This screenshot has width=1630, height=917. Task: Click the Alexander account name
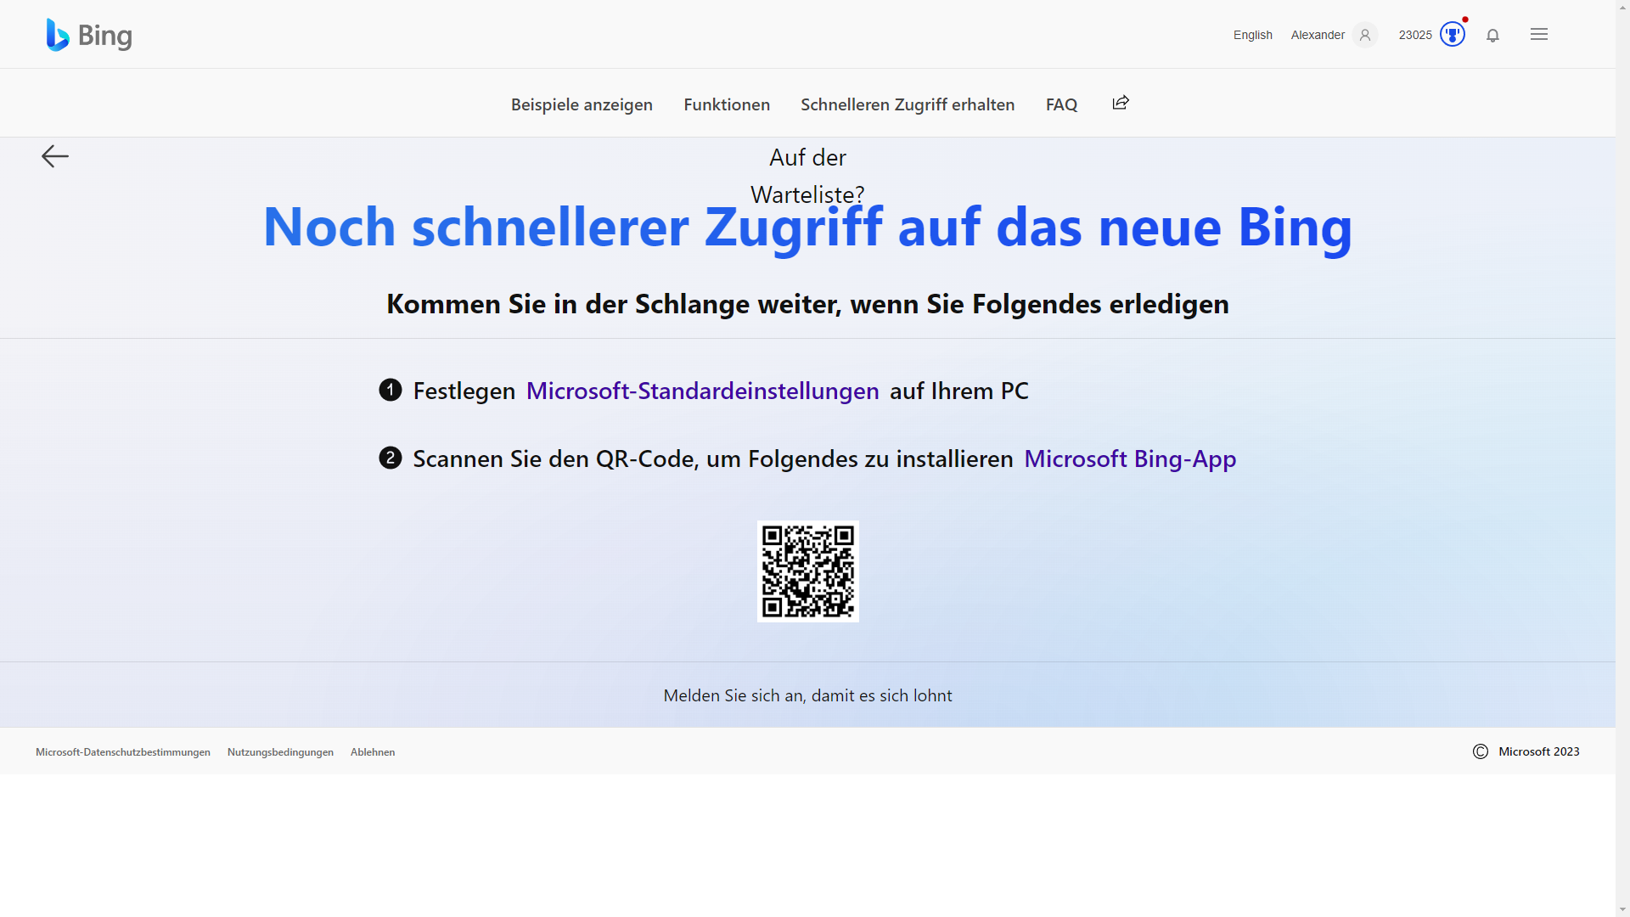click(1318, 35)
